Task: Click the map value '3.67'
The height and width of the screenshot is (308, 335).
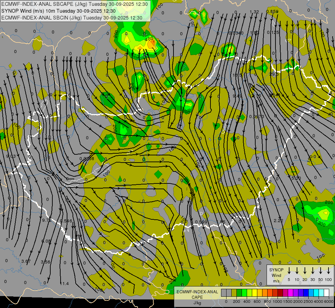Action: [26, 261]
